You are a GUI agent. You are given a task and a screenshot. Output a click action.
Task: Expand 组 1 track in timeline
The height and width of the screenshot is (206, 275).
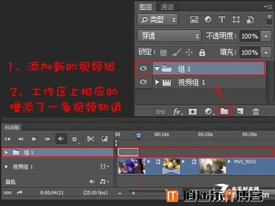pos(7,152)
